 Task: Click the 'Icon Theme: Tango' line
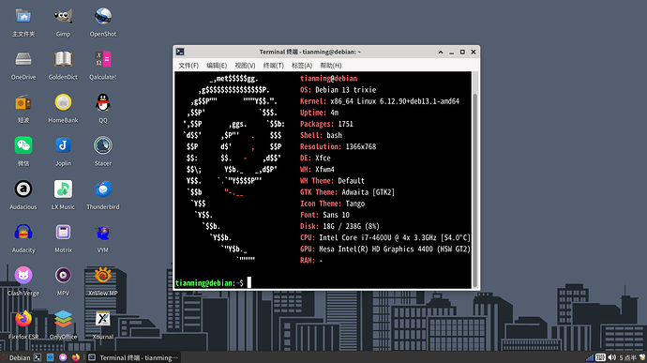coord(332,204)
